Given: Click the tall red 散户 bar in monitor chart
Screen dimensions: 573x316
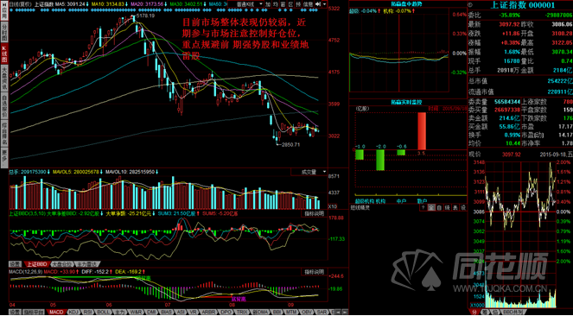Looking at the screenshot, I should point(422,131).
